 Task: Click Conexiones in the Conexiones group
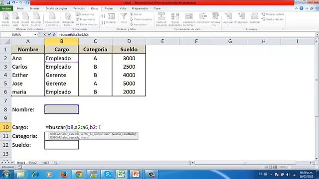click(85, 14)
